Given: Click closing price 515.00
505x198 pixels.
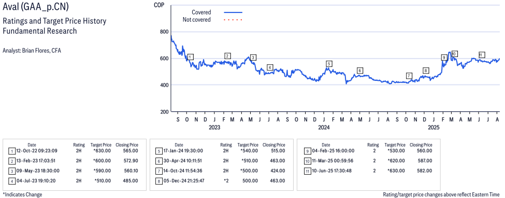Looking at the screenshot, I should (x=278, y=151).
